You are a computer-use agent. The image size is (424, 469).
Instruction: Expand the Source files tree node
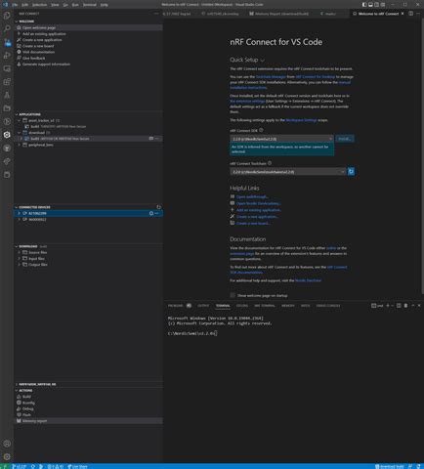coord(20,252)
